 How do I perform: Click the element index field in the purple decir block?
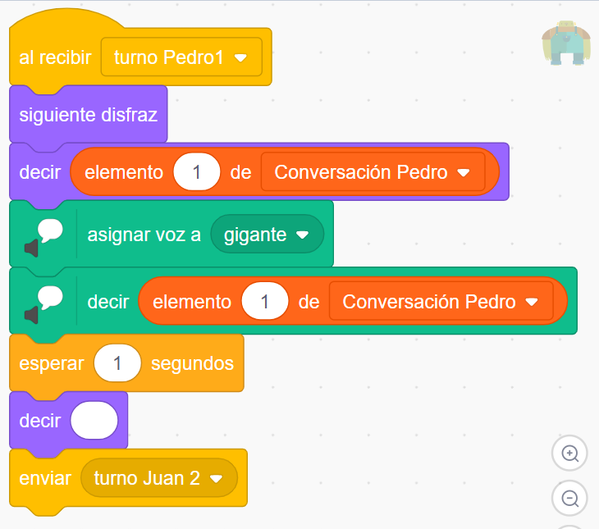pyautogui.click(x=197, y=172)
